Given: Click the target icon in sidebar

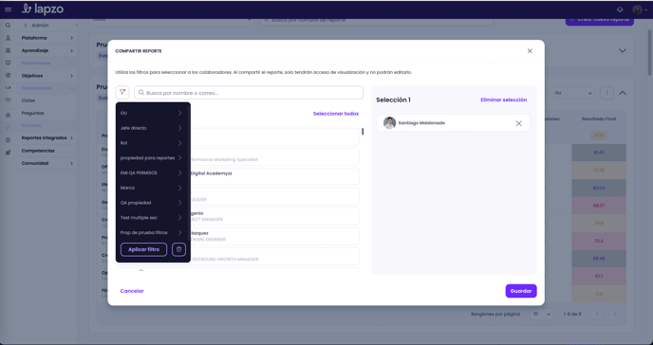Looking at the screenshot, I should tap(8, 75).
